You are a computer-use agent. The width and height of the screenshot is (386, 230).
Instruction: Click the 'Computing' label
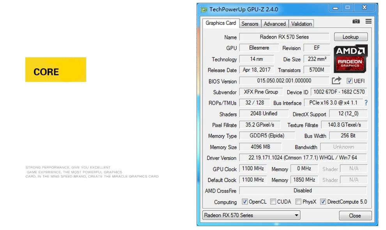[225, 202]
